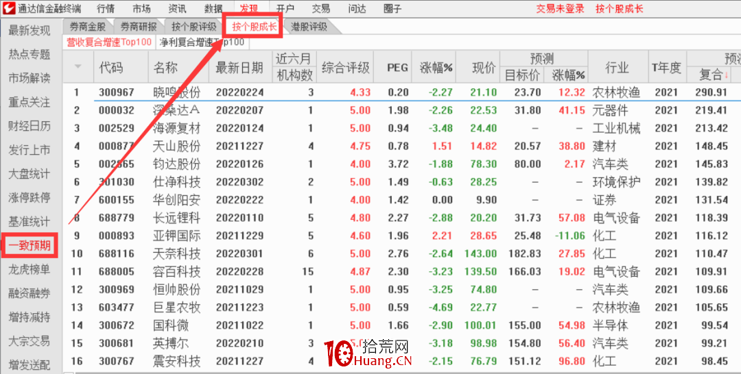Open 大宗交易 in the sidebar
741x374 pixels.
tap(30, 341)
